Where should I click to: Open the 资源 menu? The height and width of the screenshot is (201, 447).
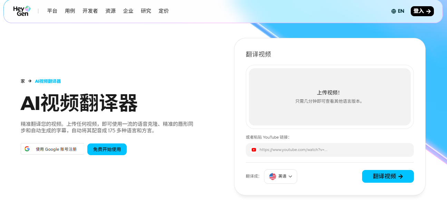point(110,11)
